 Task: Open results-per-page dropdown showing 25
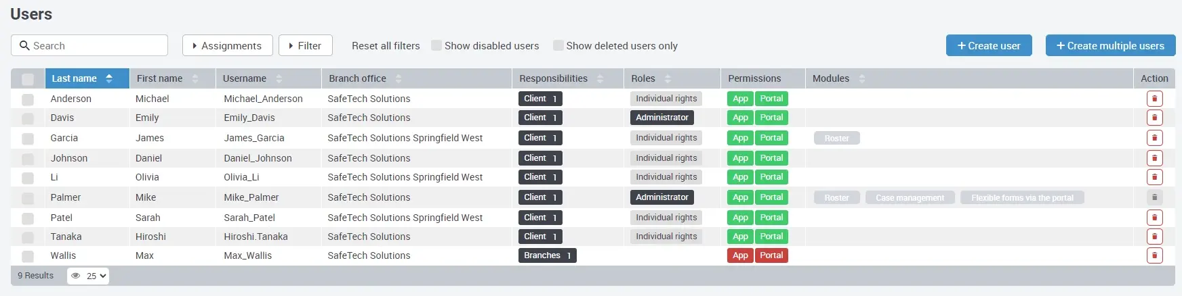point(88,276)
